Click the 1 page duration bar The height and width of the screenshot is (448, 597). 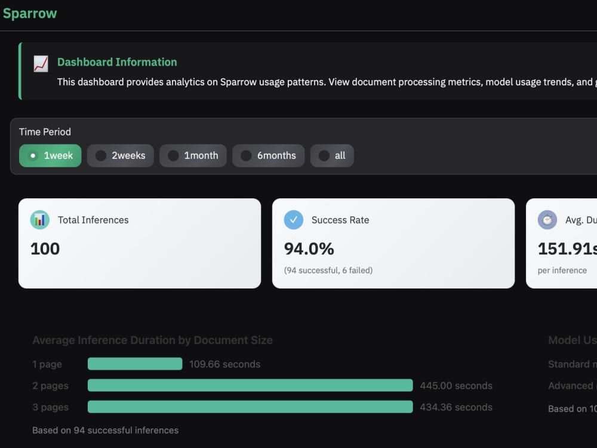click(135, 364)
